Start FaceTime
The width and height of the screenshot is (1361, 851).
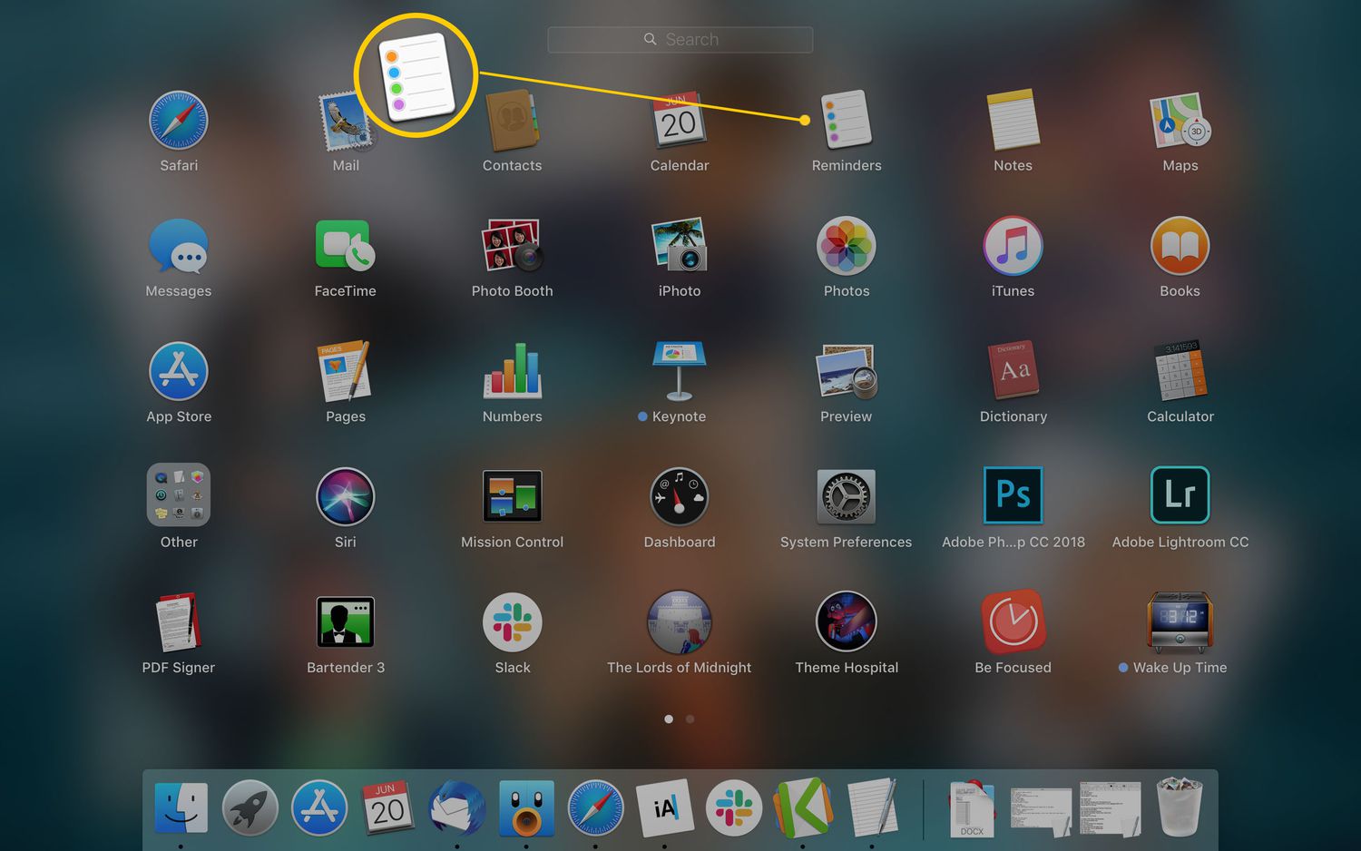(346, 246)
